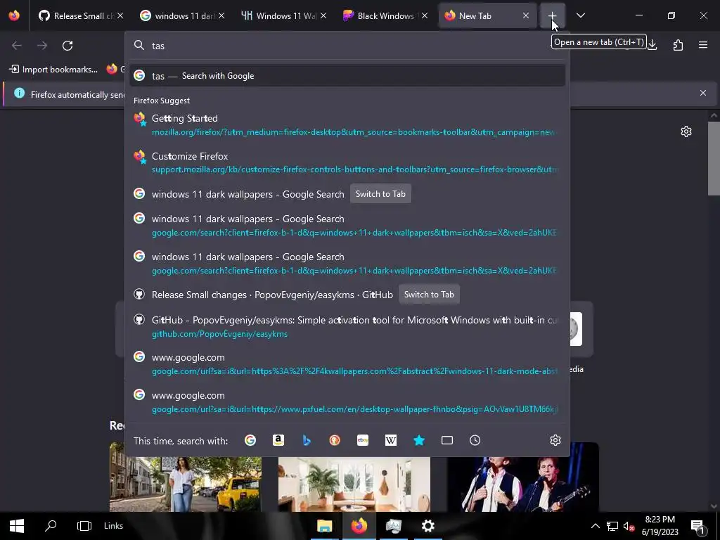Image resolution: width=720 pixels, height=540 pixels.
Task: Open File Explorer from the taskbar
Action: [x=324, y=526]
